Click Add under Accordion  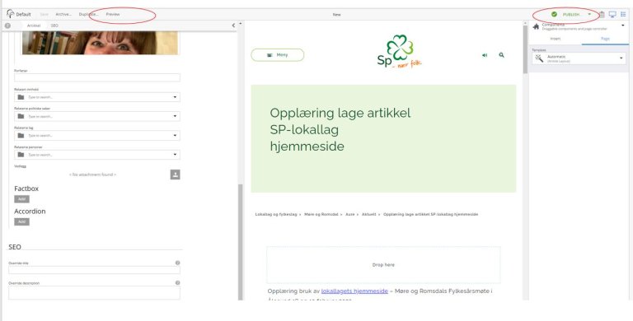(x=21, y=221)
